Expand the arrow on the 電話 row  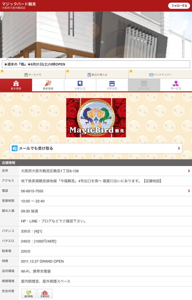point(189,191)
